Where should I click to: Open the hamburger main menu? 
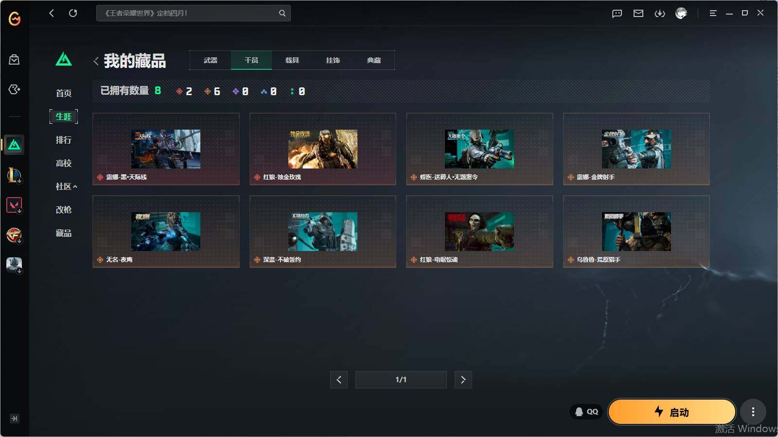pos(713,14)
